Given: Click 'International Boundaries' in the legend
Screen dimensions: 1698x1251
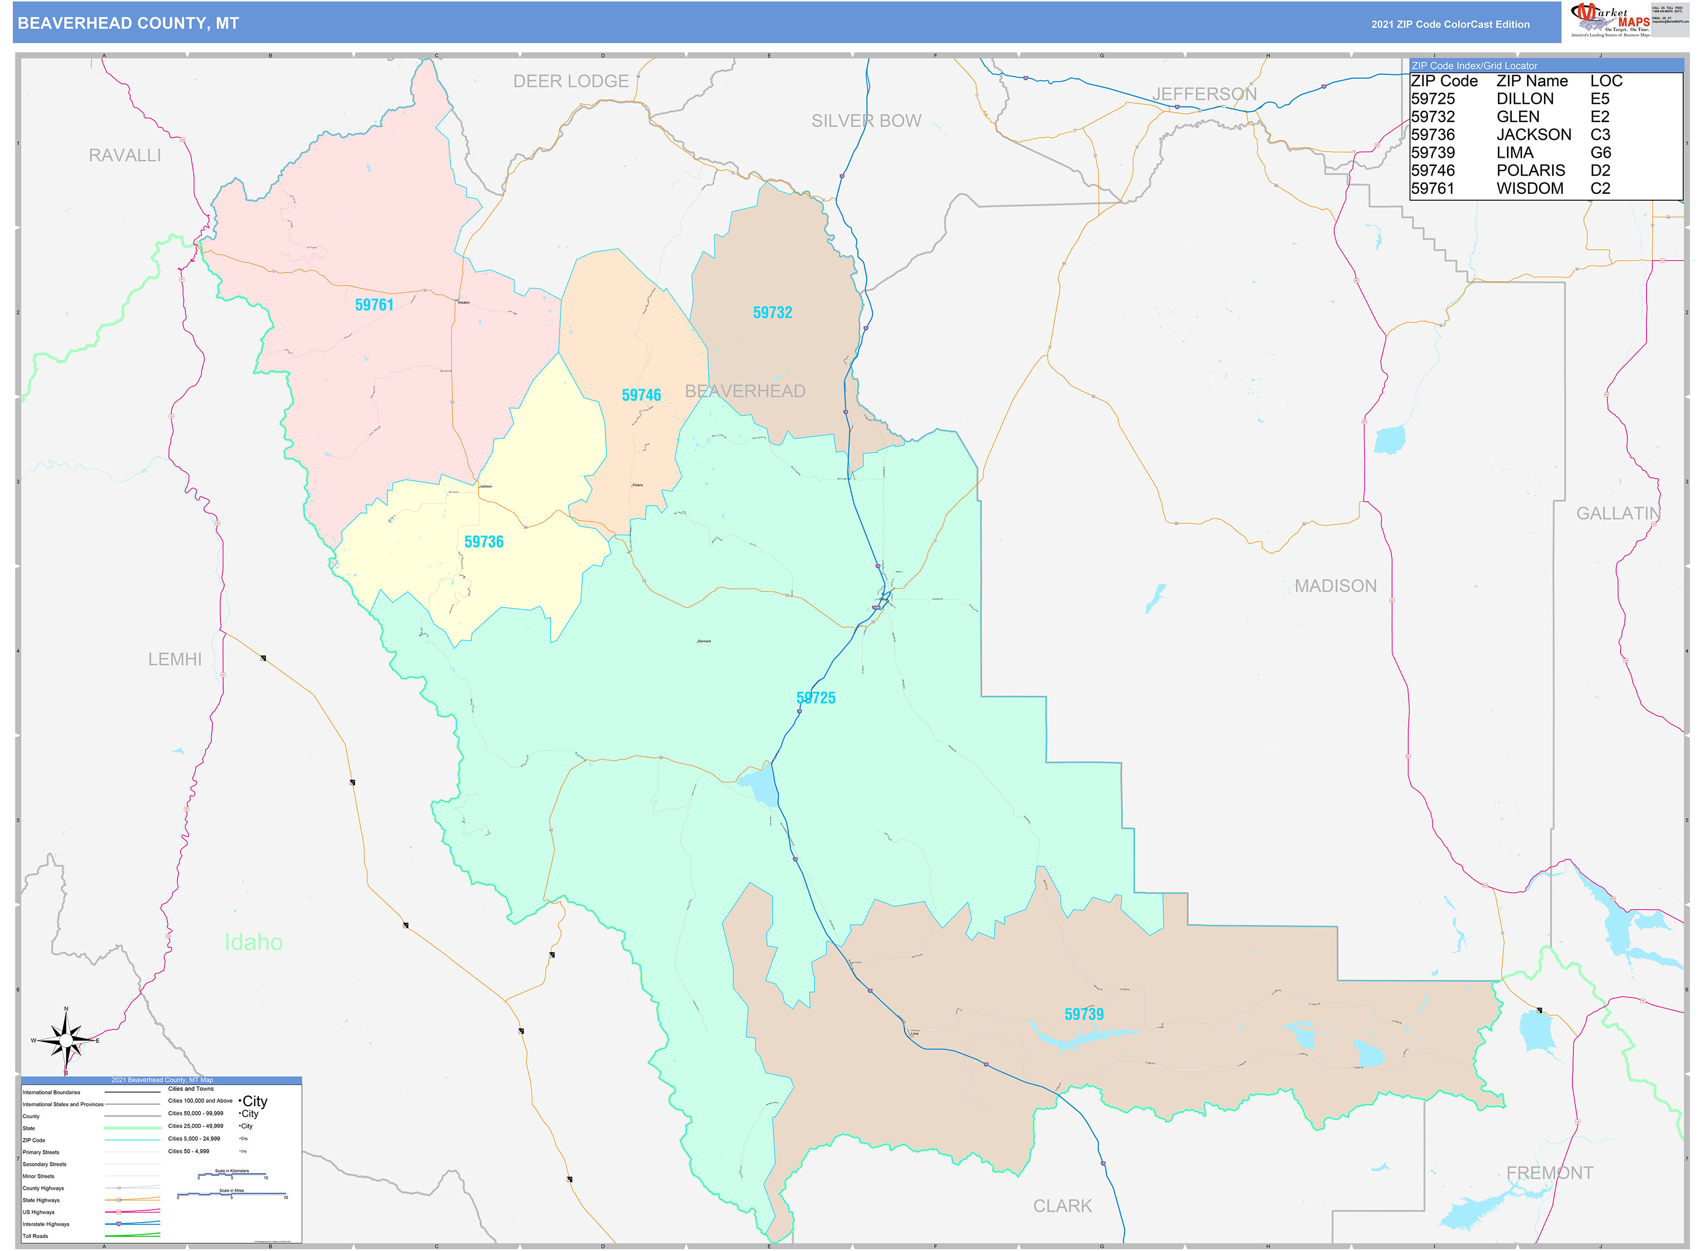Looking at the screenshot, I should (51, 1093).
